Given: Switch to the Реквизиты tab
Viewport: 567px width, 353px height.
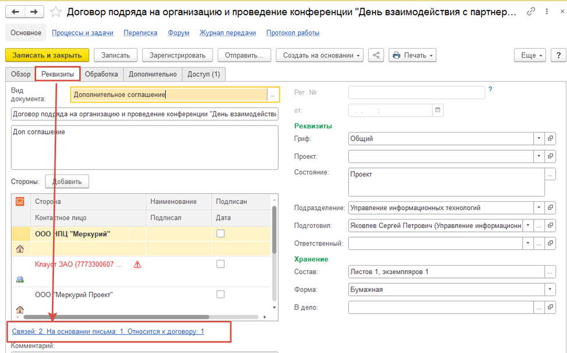Looking at the screenshot, I should (x=58, y=74).
